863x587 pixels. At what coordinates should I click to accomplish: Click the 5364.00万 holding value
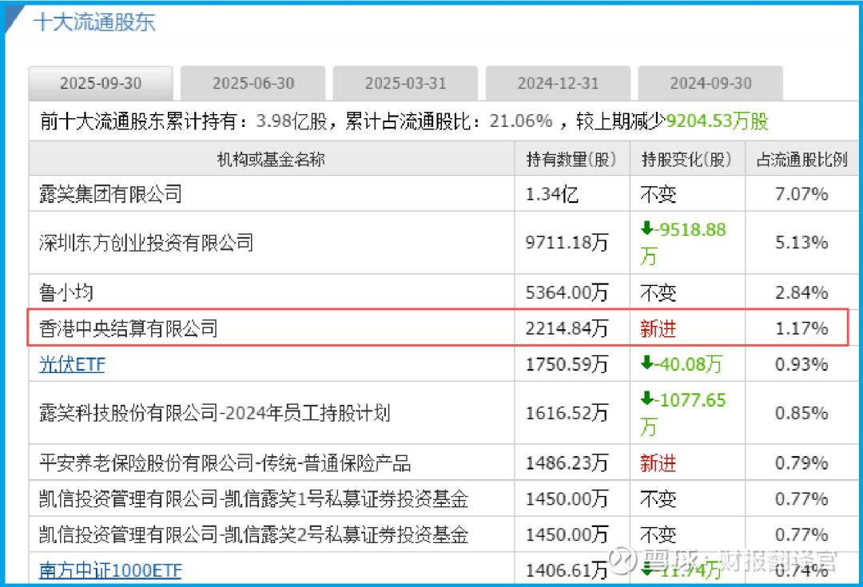click(x=567, y=292)
